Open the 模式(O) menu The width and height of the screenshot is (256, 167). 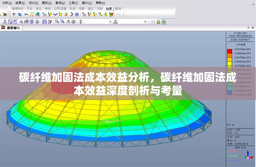[47, 3]
